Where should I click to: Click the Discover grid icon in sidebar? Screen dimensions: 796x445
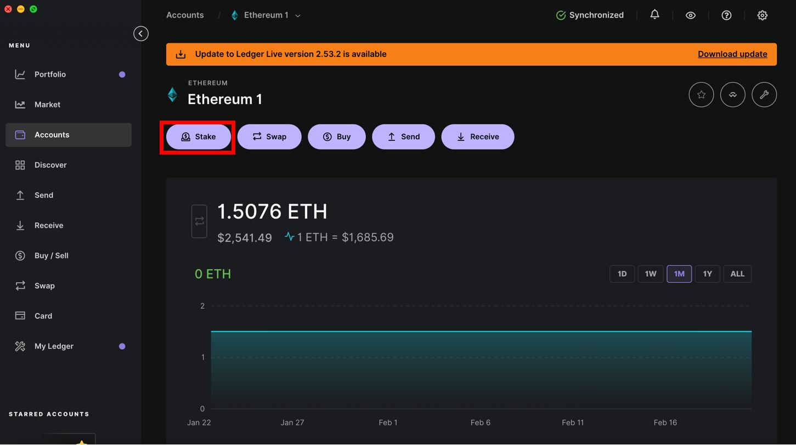click(x=20, y=165)
